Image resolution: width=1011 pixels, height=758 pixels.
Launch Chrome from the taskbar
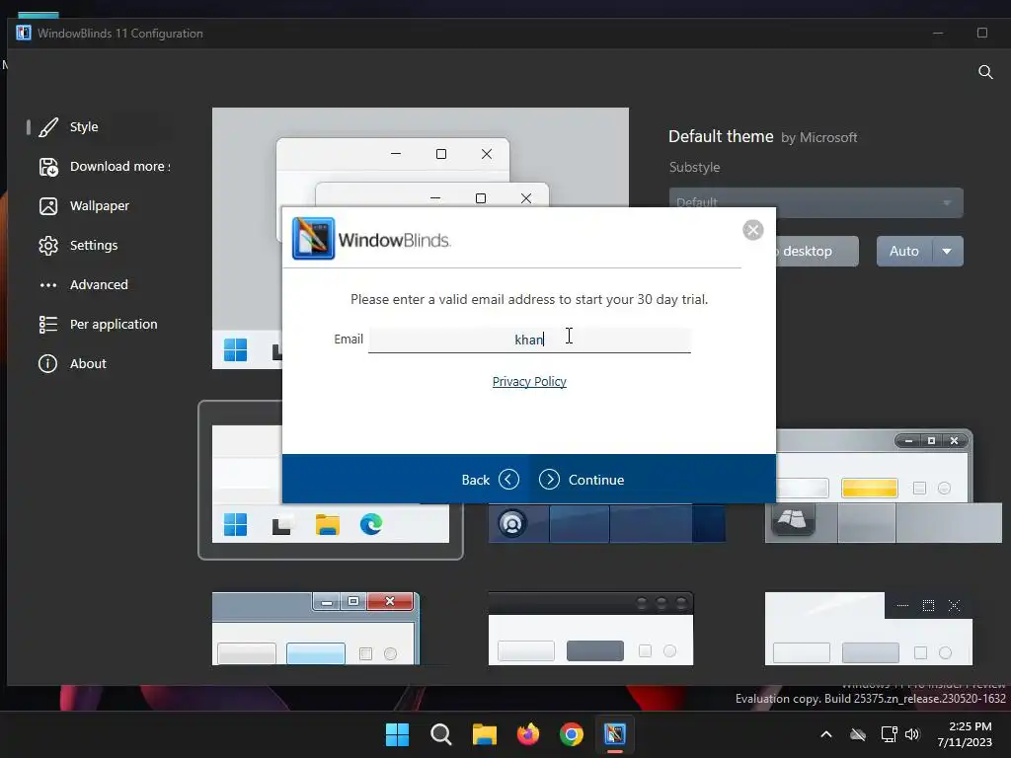coord(572,734)
